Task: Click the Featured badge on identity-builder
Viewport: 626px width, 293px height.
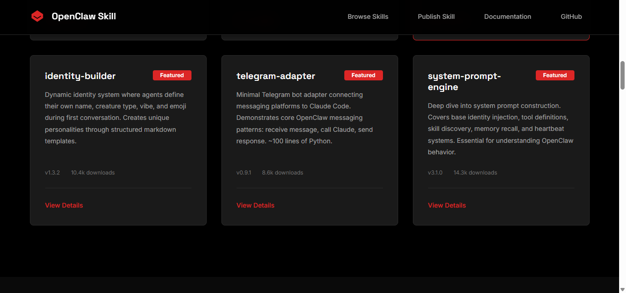Action: pos(172,75)
